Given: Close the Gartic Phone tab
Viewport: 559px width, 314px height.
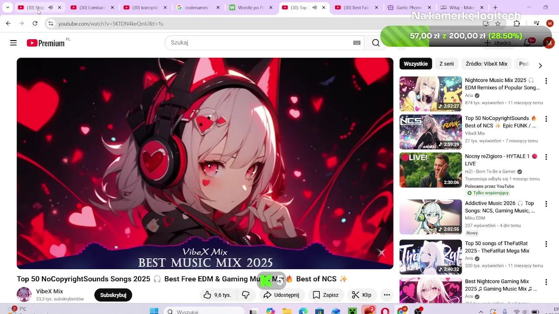Looking at the screenshot, I should pos(429,7).
